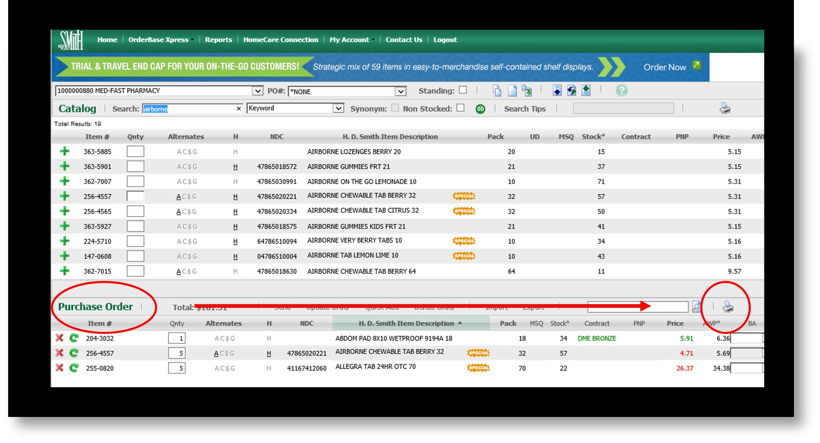Open the Order Now banner link icon
Screen dimensions: 820x443
[x=697, y=65]
